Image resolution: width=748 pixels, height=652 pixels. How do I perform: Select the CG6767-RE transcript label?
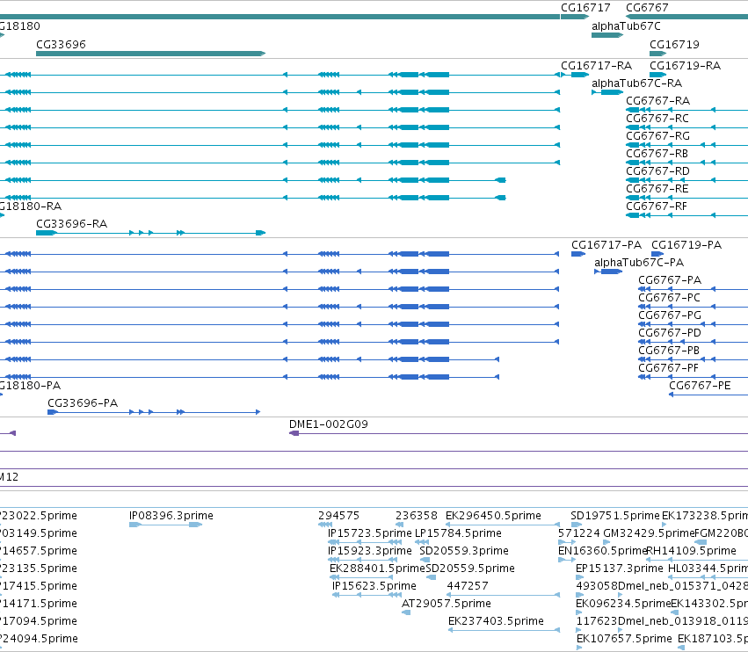click(657, 189)
